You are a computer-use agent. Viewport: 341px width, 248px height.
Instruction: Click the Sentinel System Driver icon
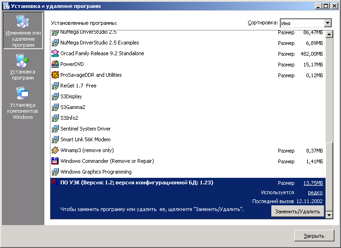click(55, 129)
